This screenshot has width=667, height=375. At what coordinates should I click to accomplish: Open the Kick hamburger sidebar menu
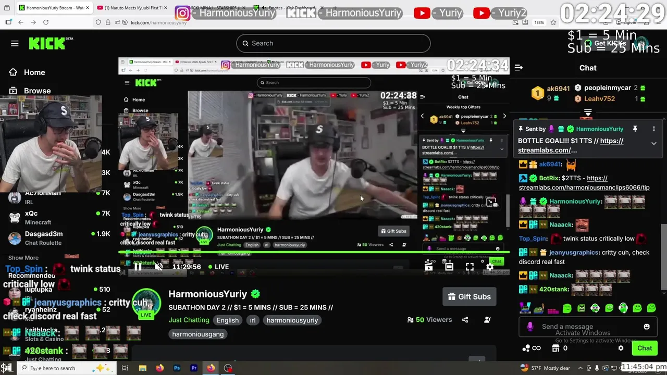(x=15, y=43)
